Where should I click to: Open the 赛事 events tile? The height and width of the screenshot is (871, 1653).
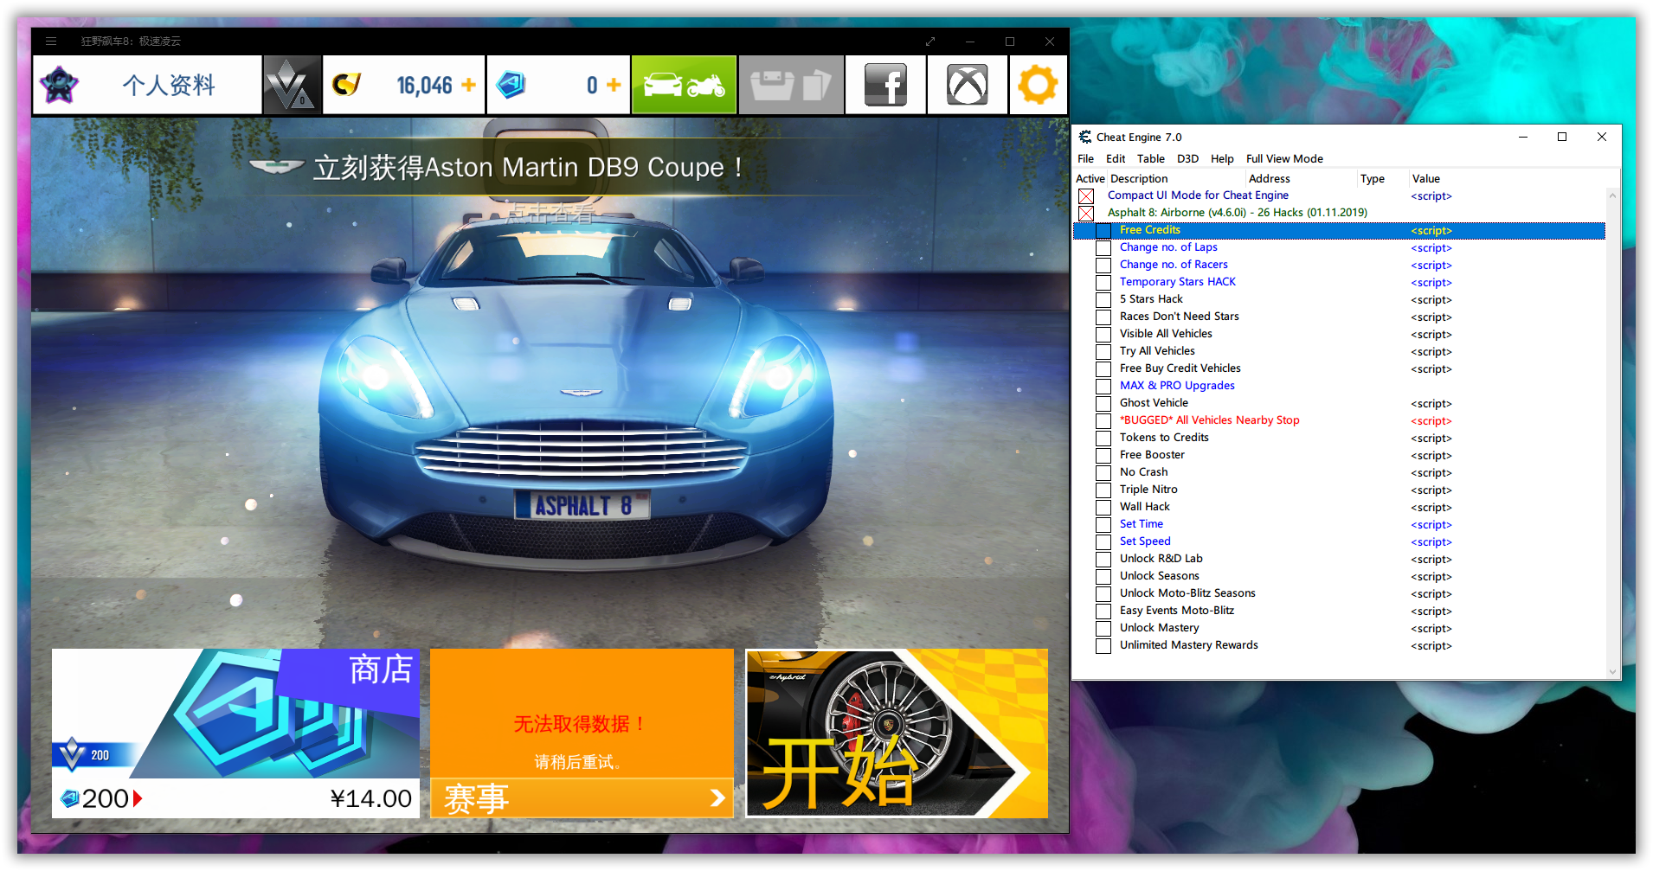click(582, 733)
